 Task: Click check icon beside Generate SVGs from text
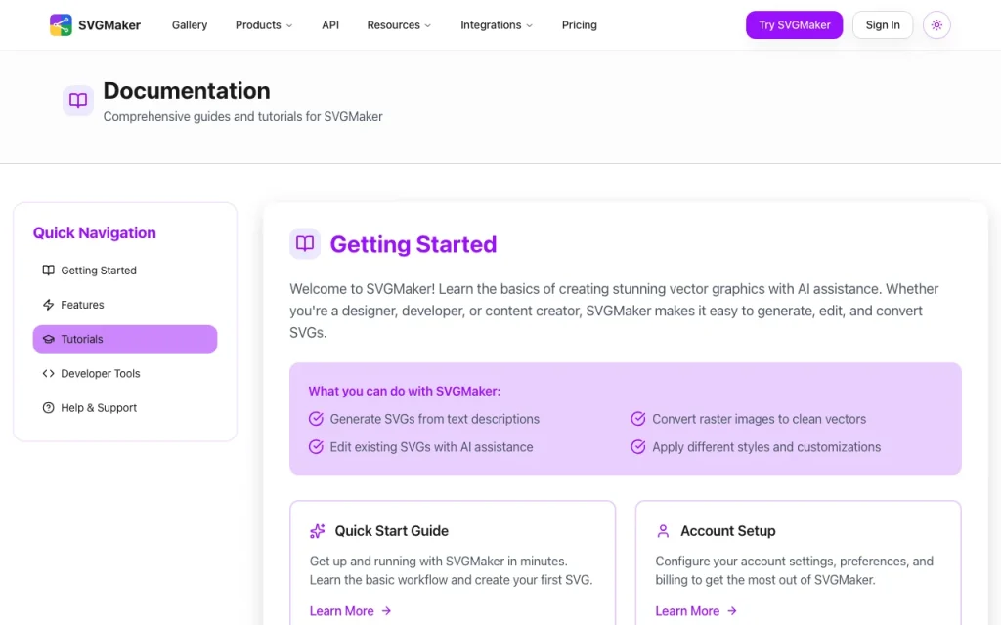(x=316, y=419)
